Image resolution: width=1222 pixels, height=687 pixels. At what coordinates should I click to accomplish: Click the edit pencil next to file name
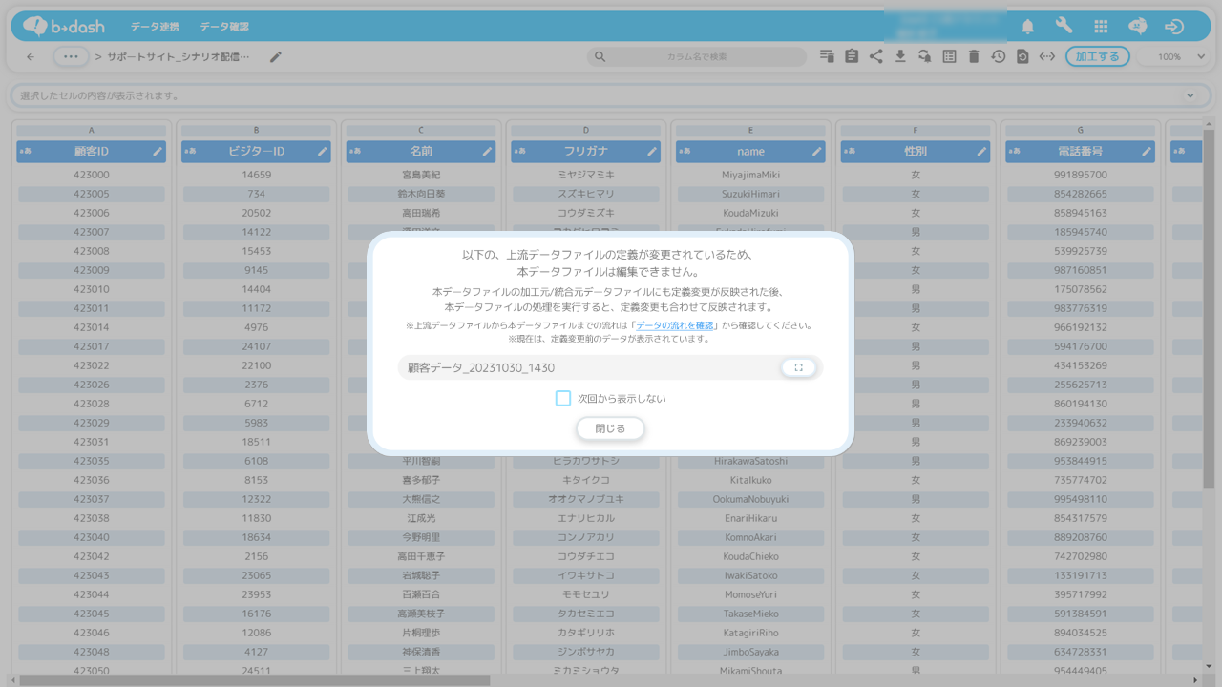[x=276, y=56]
